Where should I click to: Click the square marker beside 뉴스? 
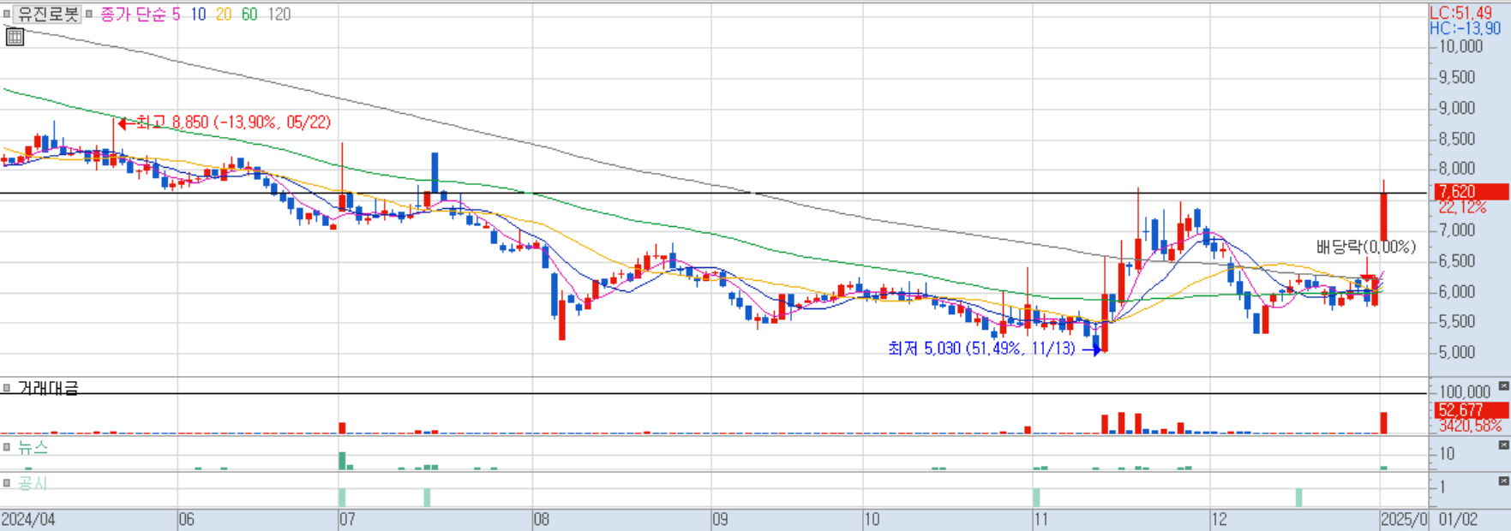[7, 447]
